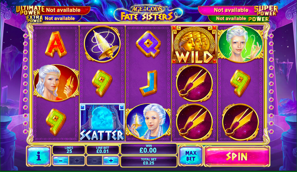Viewport: 297px width, 172px height.
Task: Click the blue J symbol
Action: 149,83
